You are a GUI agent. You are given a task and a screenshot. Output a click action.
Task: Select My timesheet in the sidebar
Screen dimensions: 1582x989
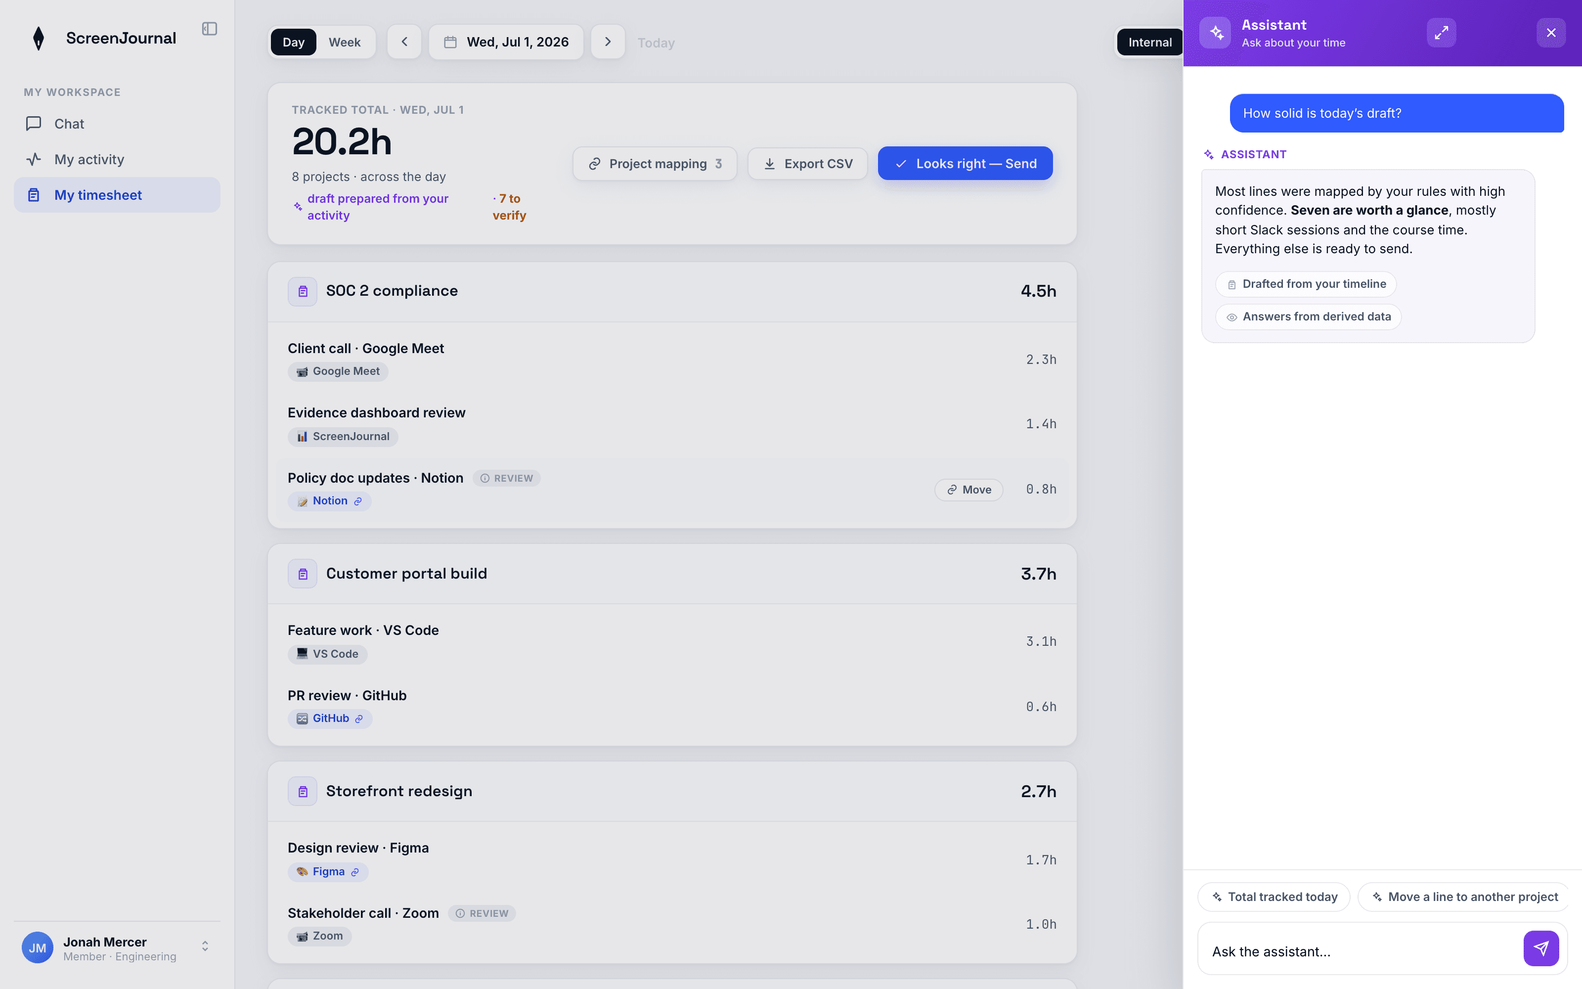tap(117, 195)
